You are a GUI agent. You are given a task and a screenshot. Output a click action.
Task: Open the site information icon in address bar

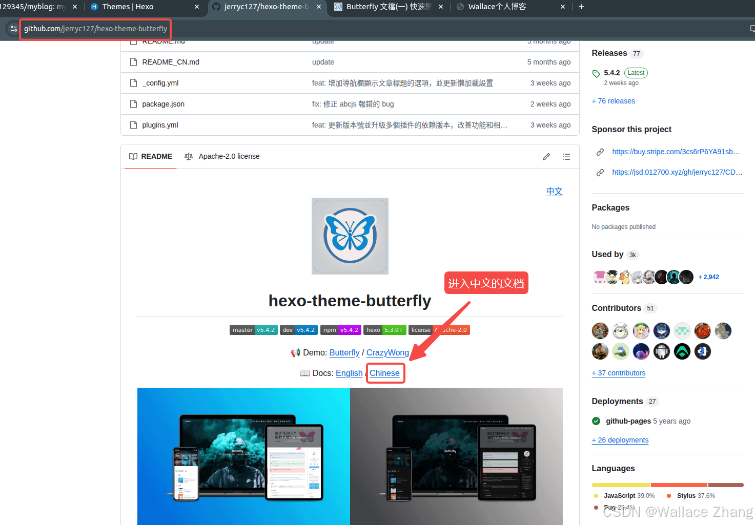[14, 29]
